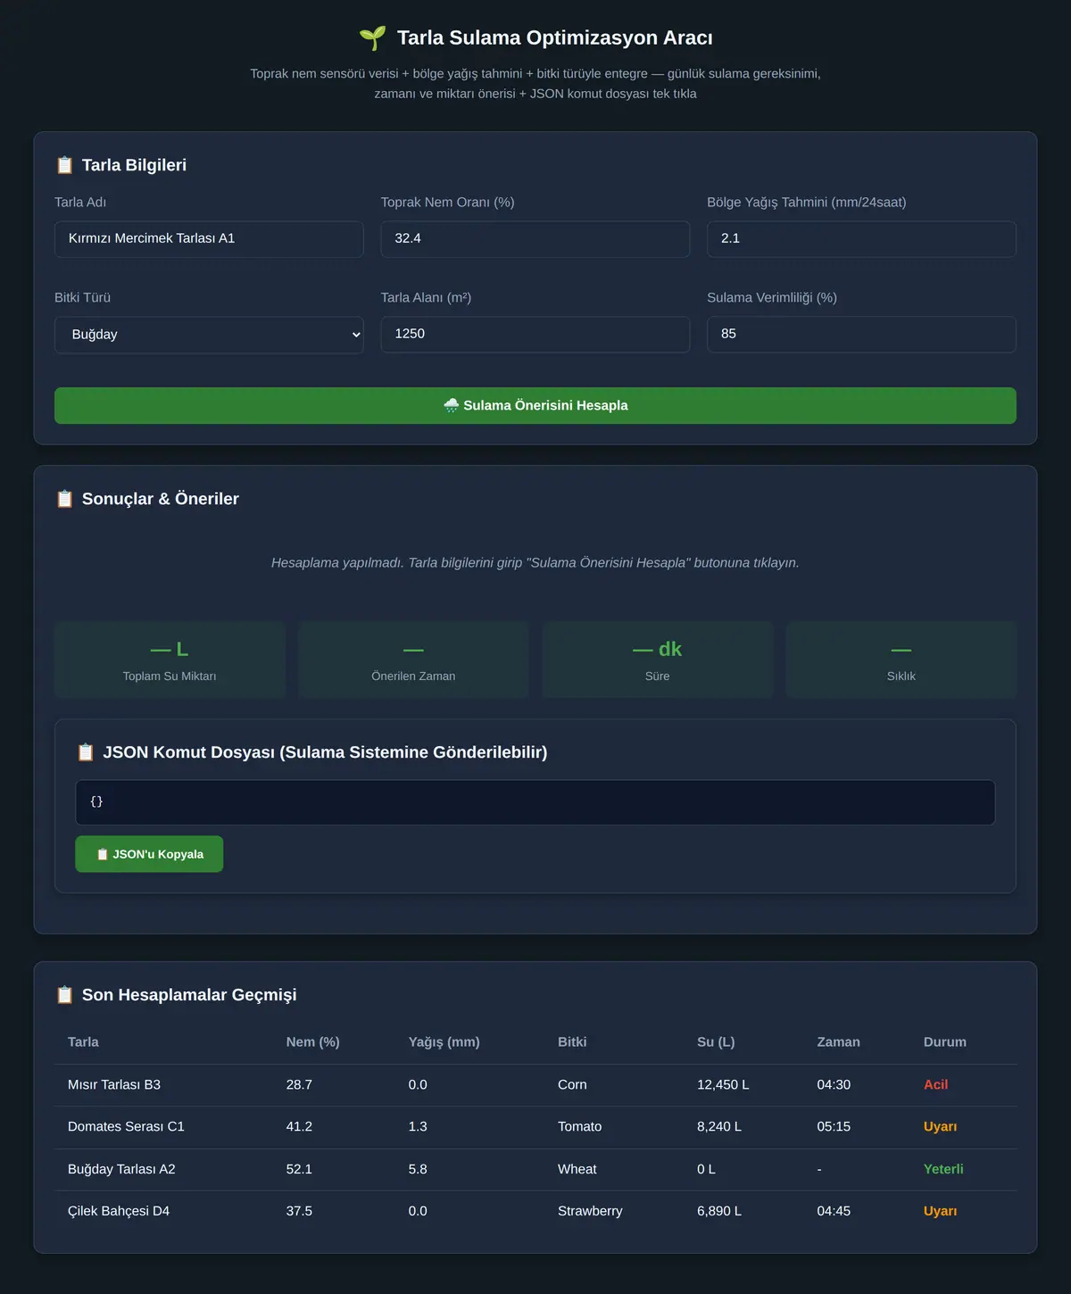Image resolution: width=1071 pixels, height=1294 pixels.
Task: Click the JSON'u Kopyala button
Action: [x=149, y=854]
